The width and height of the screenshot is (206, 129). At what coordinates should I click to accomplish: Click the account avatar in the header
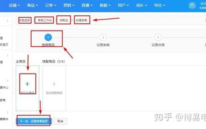tap(192, 5)
